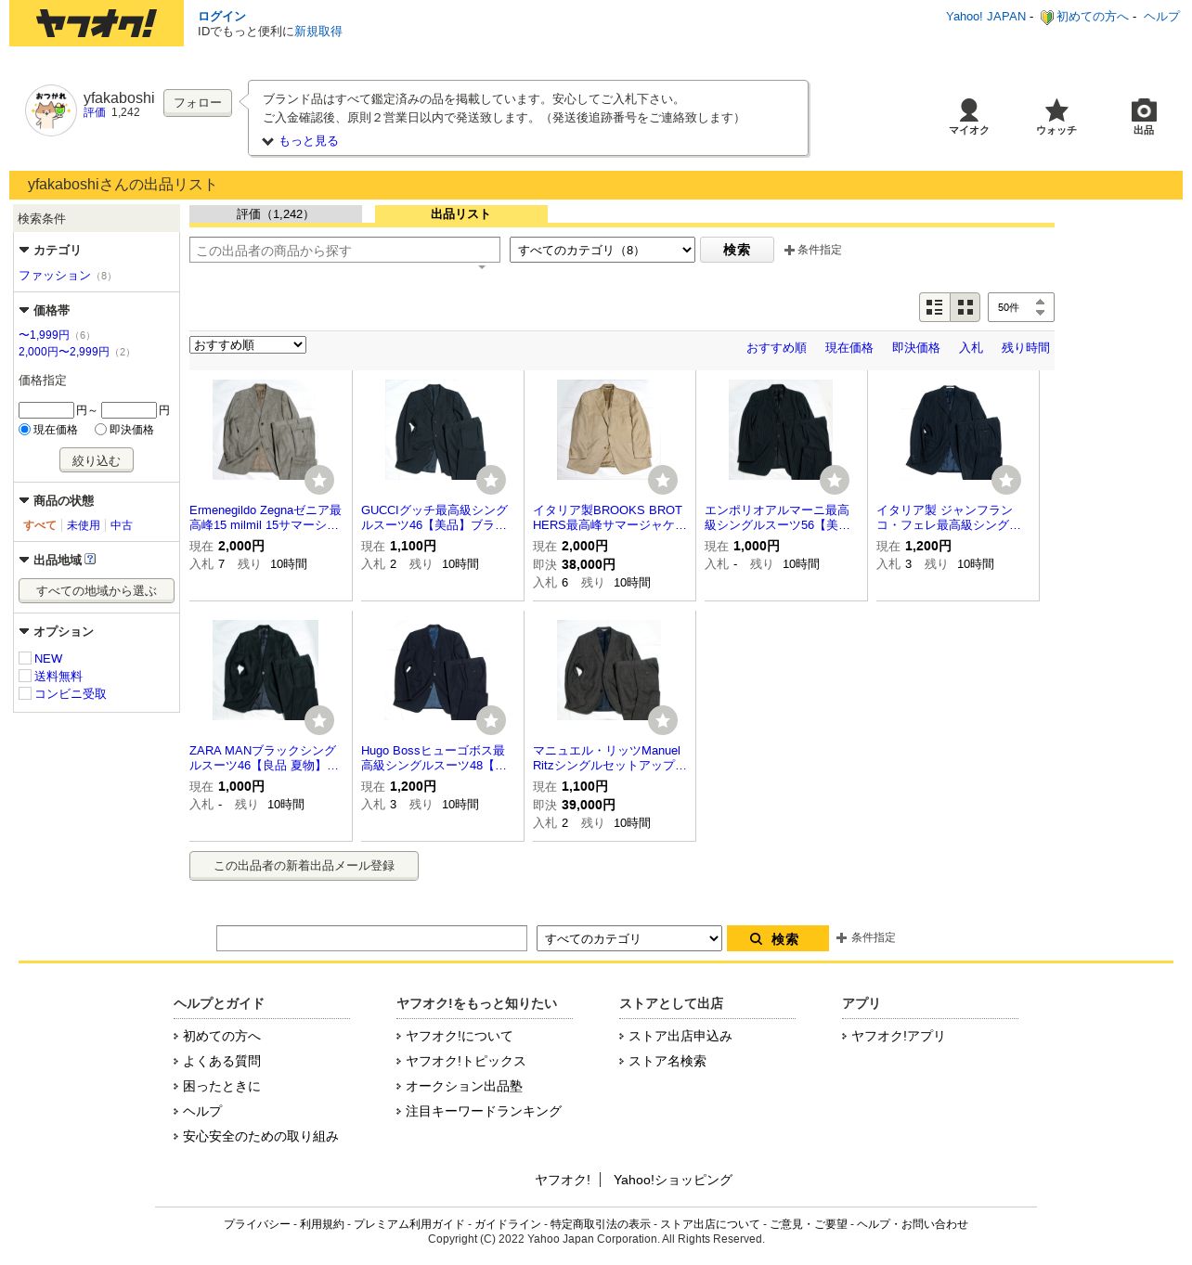Click よくある質問 footer link
The image size is (1192, 1265).
[222, 1061]
